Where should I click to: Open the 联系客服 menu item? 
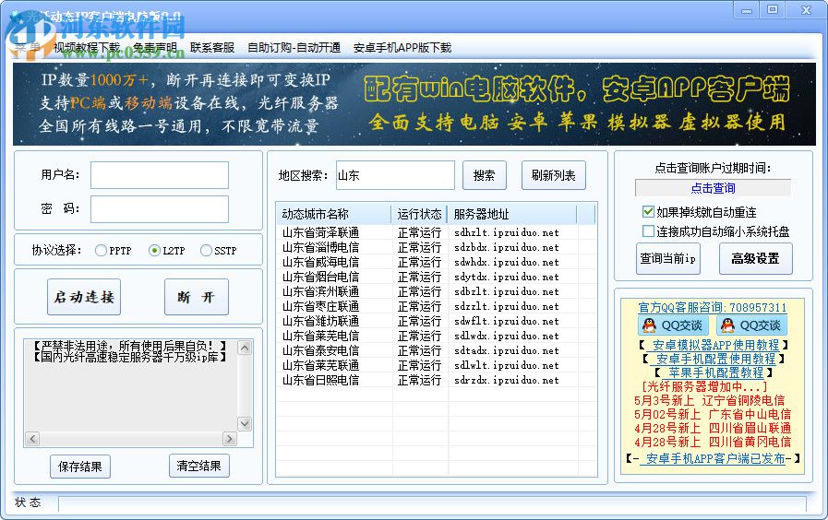tap(212, 48)
